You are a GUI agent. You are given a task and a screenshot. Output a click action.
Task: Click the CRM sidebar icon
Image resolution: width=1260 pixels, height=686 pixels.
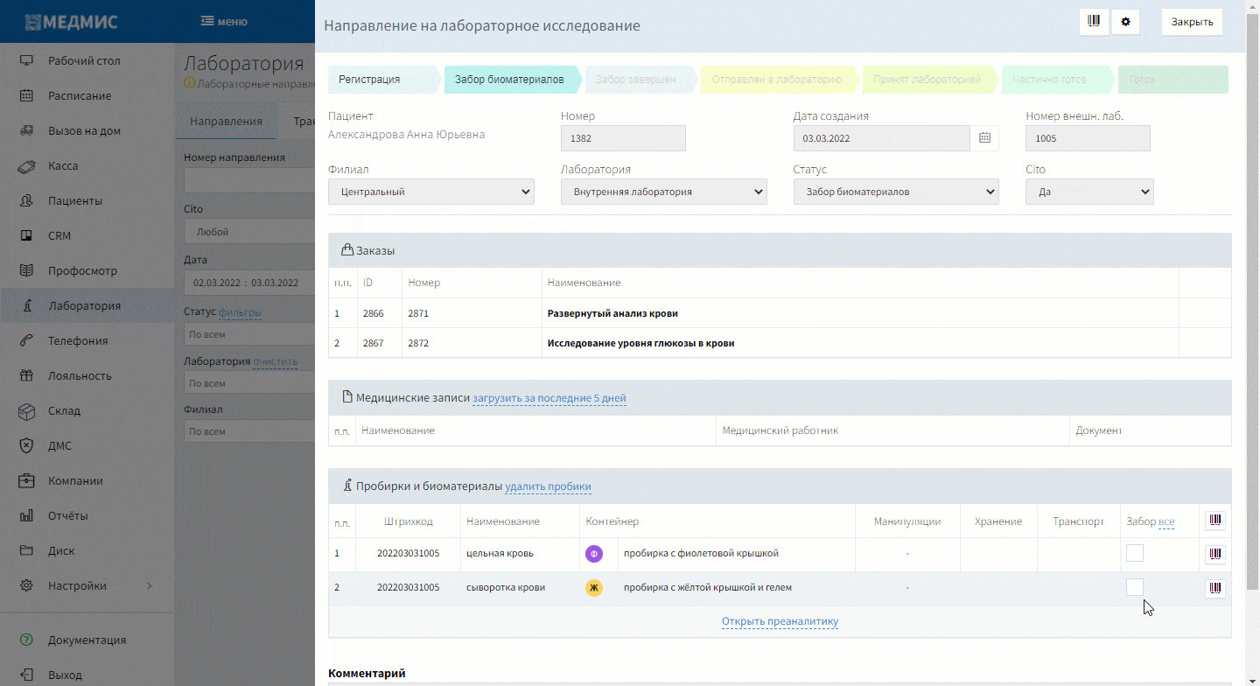(x=26, y=236)
